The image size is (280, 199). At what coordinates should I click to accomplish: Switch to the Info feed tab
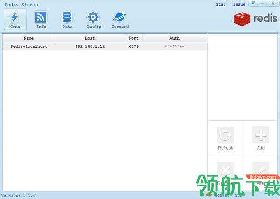point(41,20)
